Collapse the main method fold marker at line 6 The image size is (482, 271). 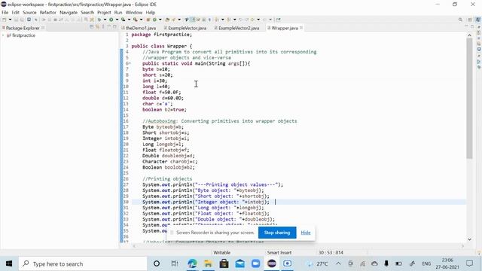[x=130, y=63]
